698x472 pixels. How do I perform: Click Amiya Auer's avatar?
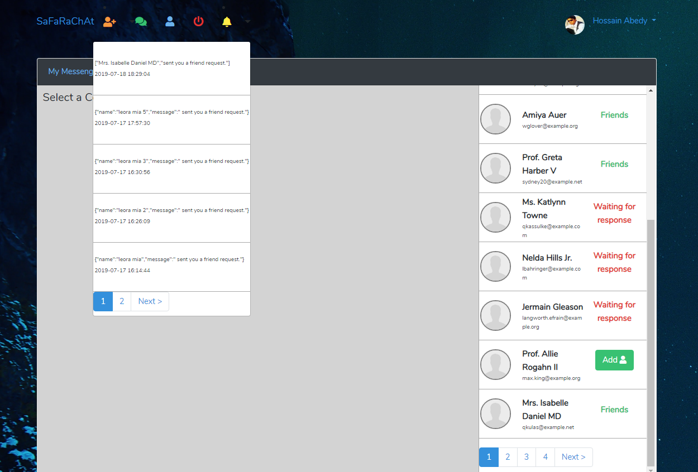pos(495,119)
